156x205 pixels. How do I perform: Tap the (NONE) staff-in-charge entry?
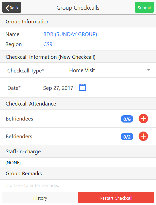point(13,163)
